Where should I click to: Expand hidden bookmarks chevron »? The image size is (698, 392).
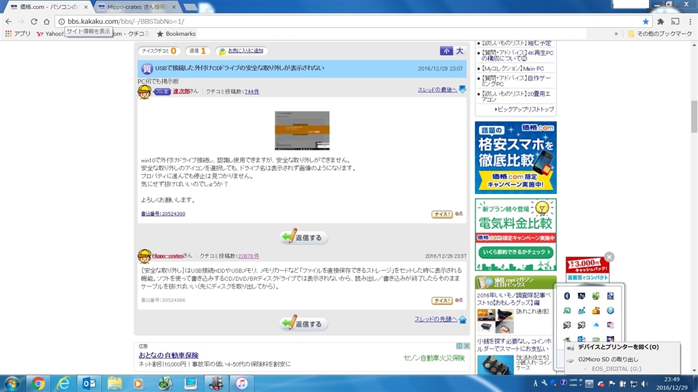616,34
